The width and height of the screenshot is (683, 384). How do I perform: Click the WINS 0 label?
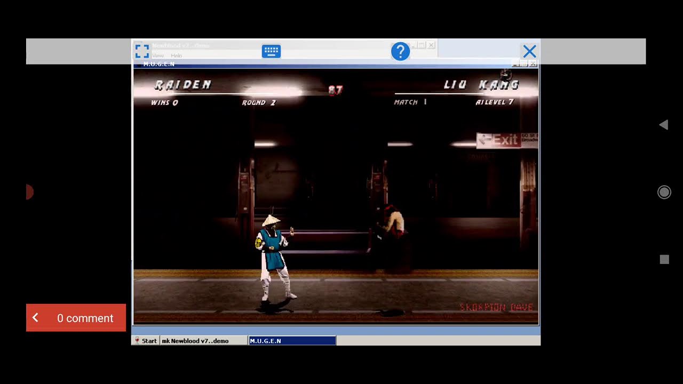[164, 102]
